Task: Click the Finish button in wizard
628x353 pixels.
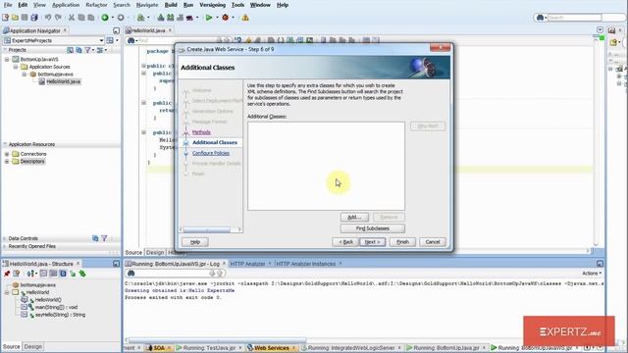Action: point(402,242)
